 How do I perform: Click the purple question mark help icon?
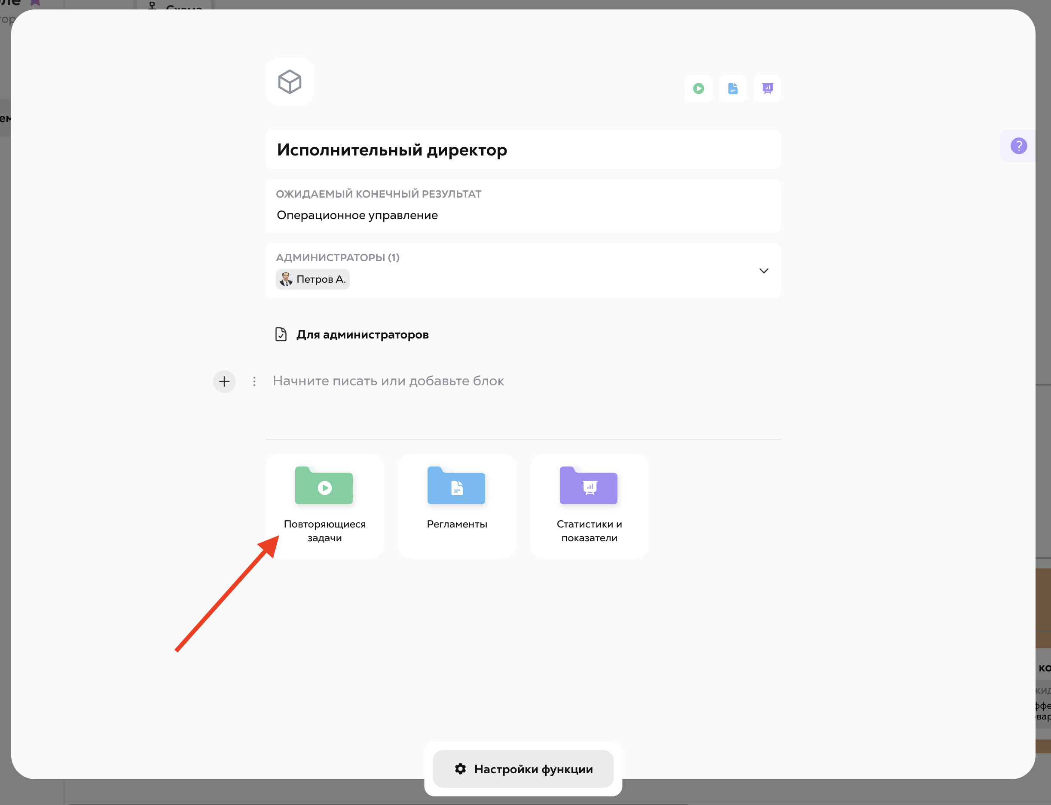1018,146
